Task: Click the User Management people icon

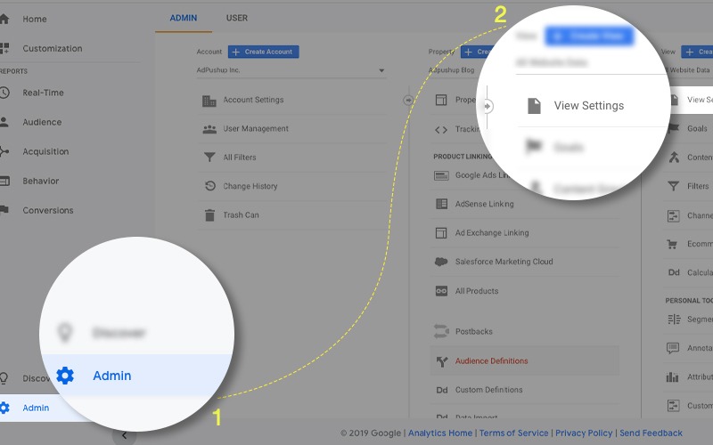Action: point(209,129)
